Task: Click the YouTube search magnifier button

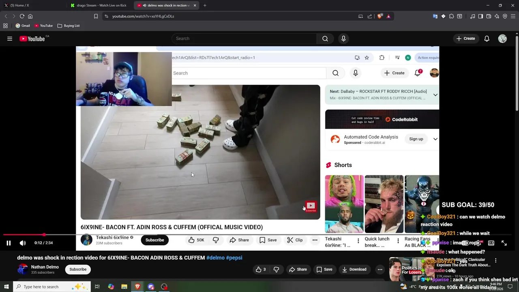Action: [x=325, y=39]
